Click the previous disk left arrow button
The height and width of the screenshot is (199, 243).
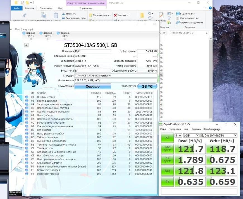(26, 45)
